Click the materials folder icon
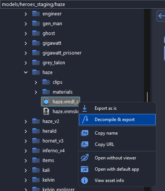Screen dimensions: 165x191 (x=46, y=92)
